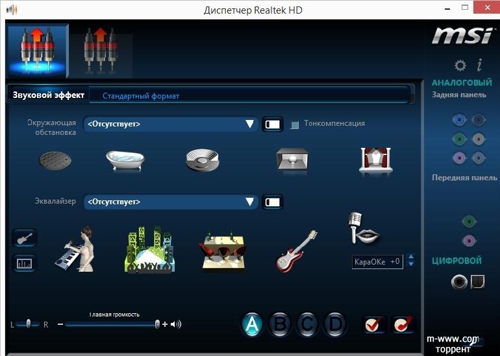
Task: Enable the Тонкомпенсация checkbox
Action: (x=295, y=125)
